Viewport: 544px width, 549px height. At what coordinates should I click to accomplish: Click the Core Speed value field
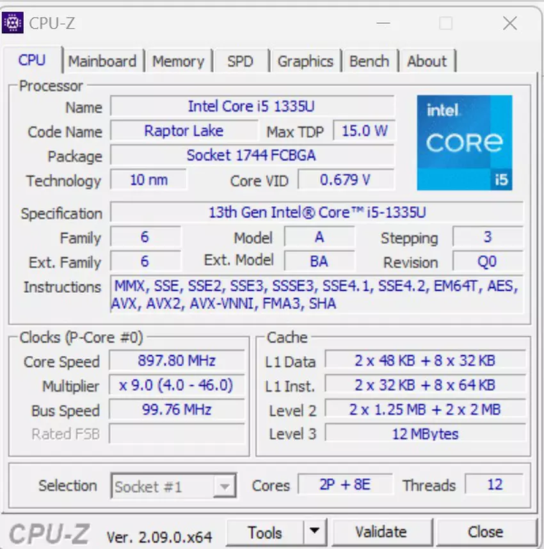point(177,361)
